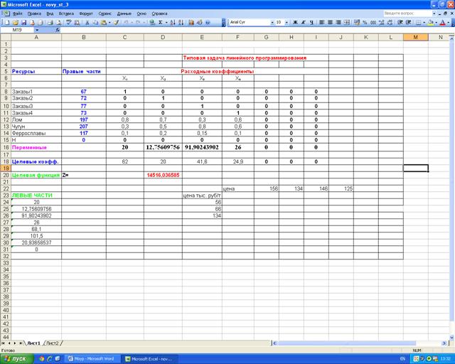Viewport: 455px width, 364px height.
Task: Merge and center cells icon
Action: (x=347, y=22)
